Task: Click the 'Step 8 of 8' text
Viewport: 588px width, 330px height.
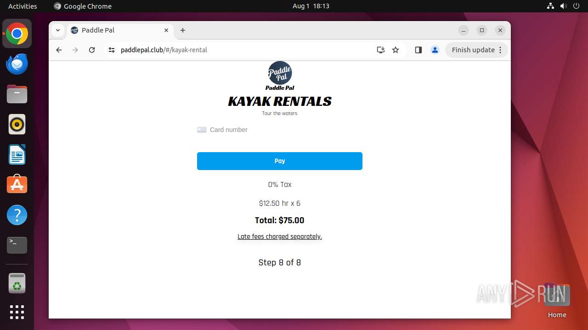Action: tap(280, 263)
